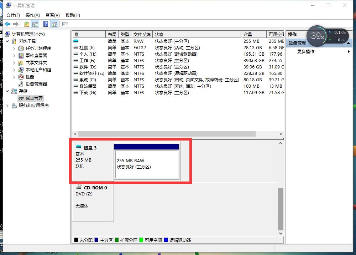The image size is (356, 255).
Task: Select the 磁盘 3 disk icon
Action: 79,146
